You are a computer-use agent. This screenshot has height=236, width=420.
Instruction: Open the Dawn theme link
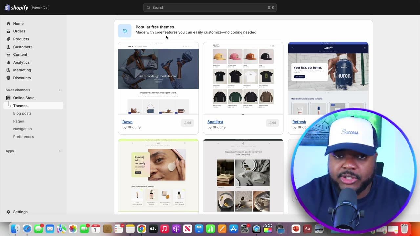(x=127, y=122)
